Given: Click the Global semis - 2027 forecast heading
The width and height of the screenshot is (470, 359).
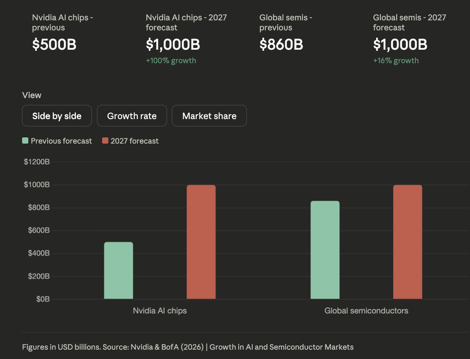Looking at the screenshot, I should tap(409, 22).
